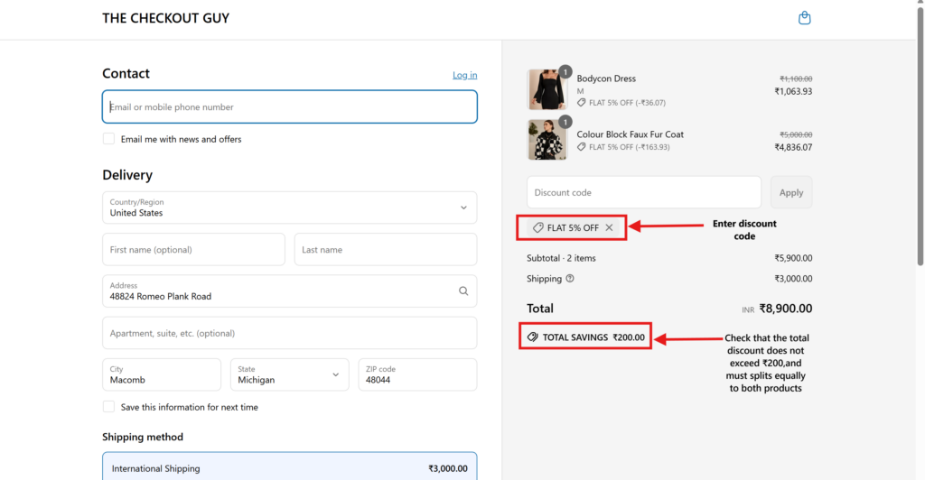
Task: Click the ₹8,900.00 total amount
Action: pos(786,308)
